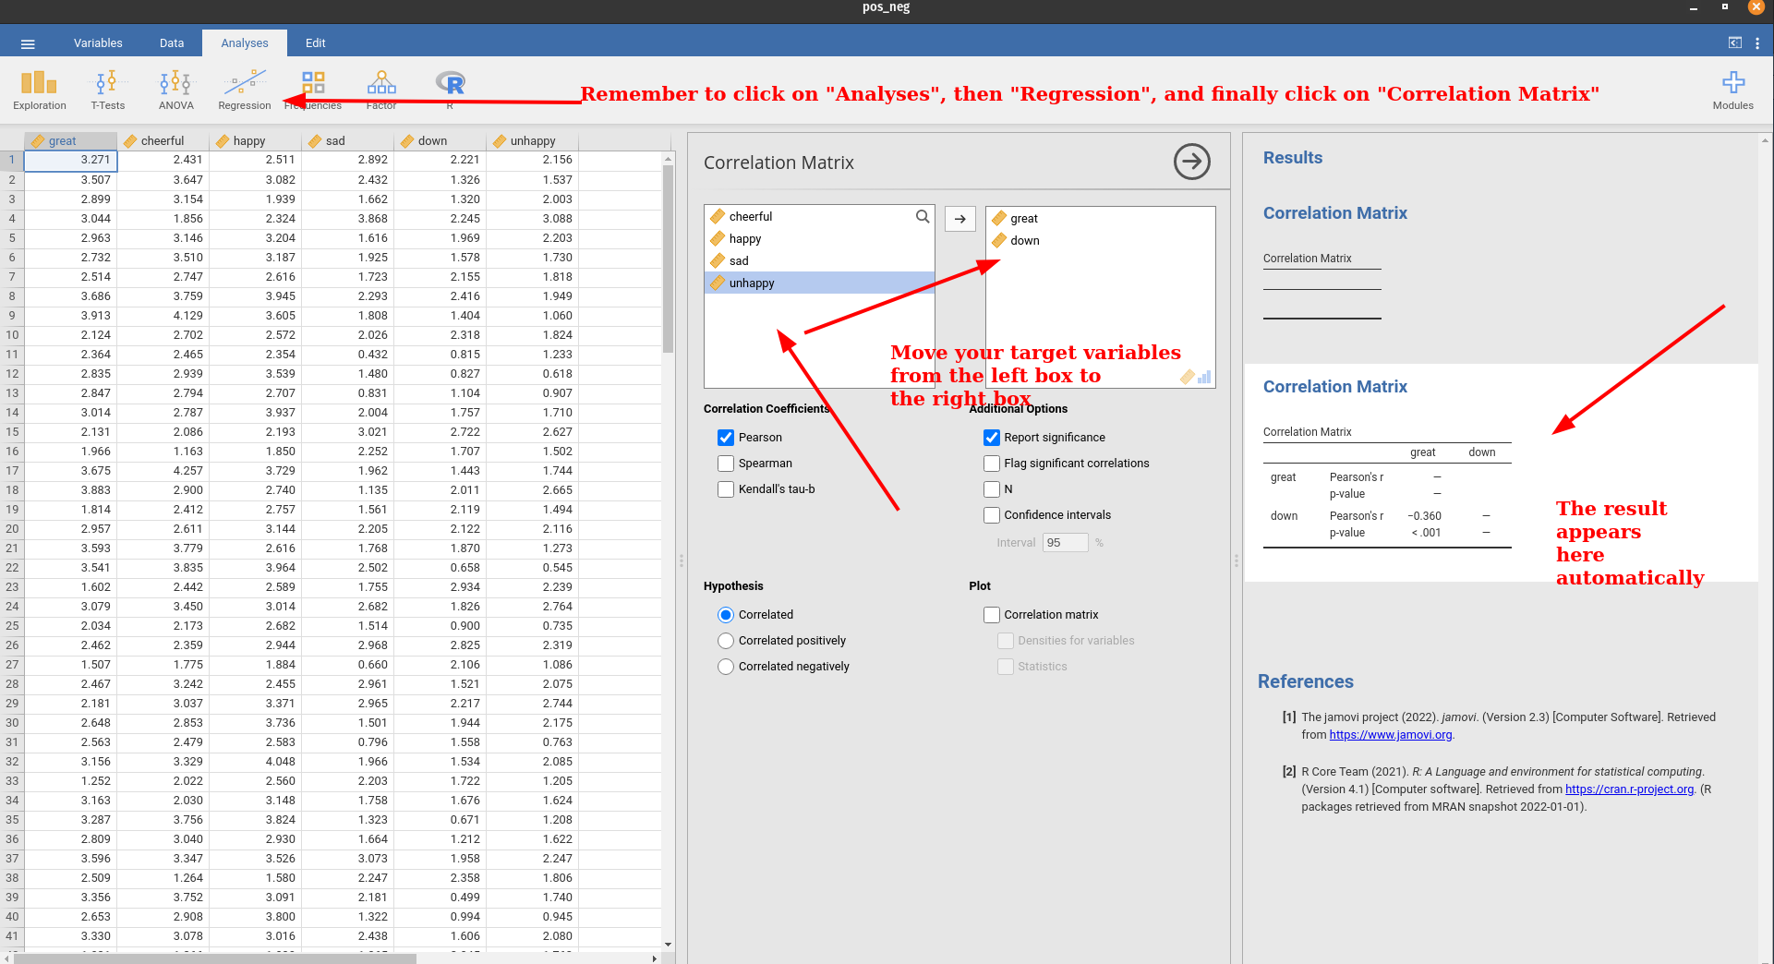The width and height of the screenshot is (1774, 964).
Task: Open the Exploration analysis menu
Action: click(39, 90)
